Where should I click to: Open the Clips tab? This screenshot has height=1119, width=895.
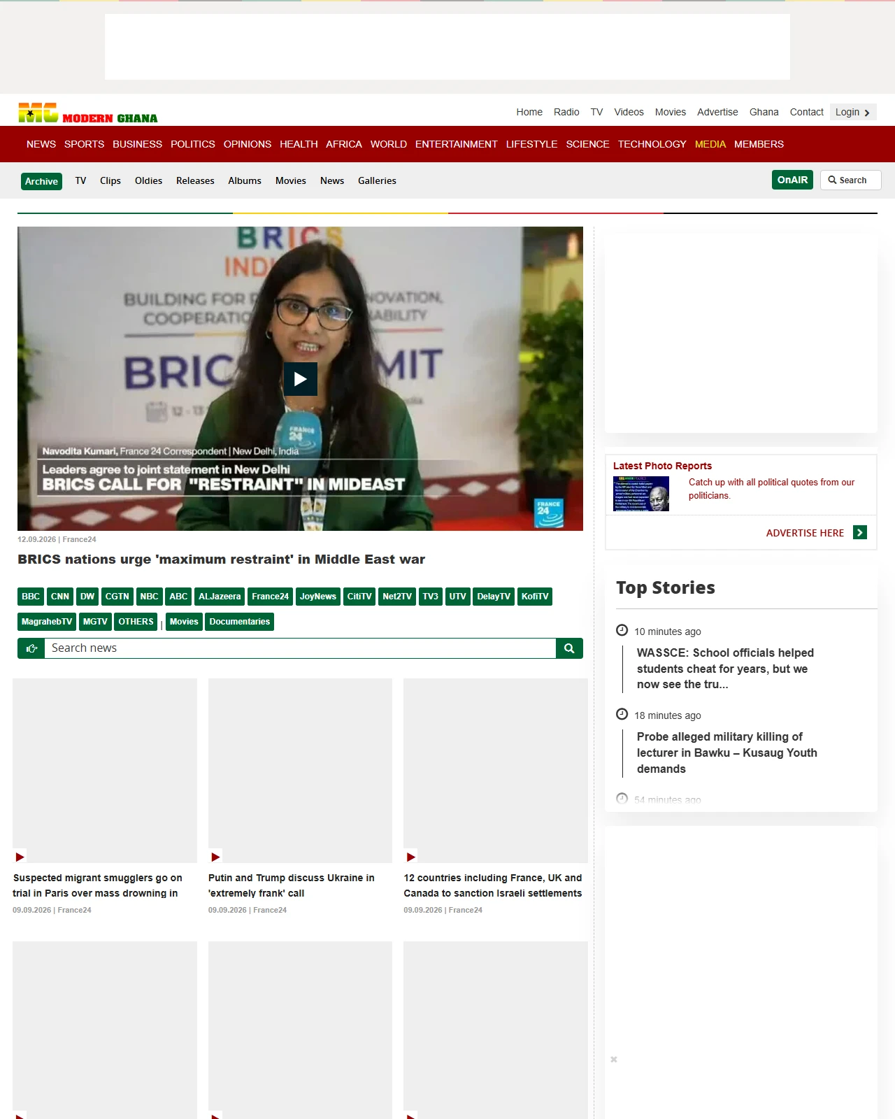coord(110,180)
